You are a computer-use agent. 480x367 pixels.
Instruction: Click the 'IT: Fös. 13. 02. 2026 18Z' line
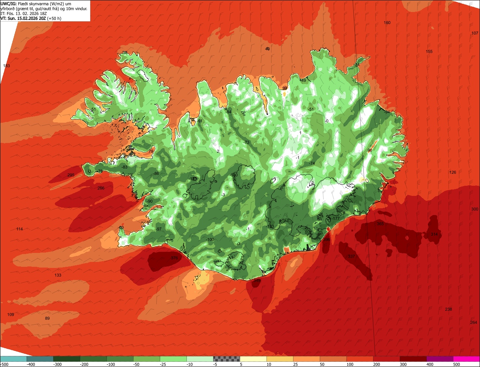24,13
